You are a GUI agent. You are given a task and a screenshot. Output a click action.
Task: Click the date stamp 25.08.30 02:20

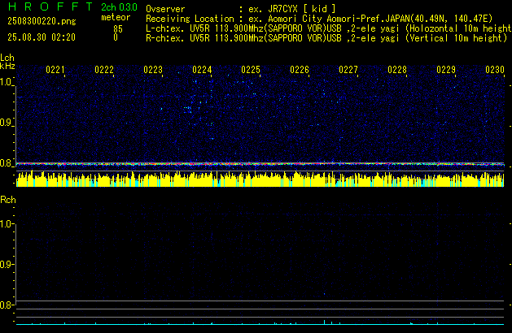point(42,37)
